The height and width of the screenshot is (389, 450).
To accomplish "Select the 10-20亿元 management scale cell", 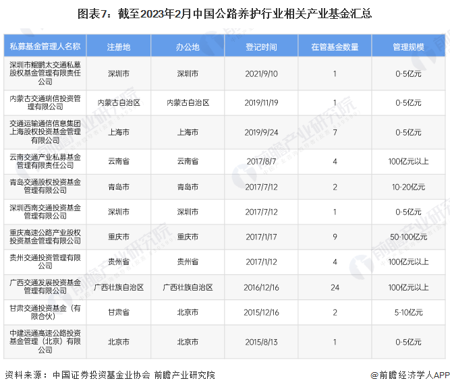I will pos(408,186).
